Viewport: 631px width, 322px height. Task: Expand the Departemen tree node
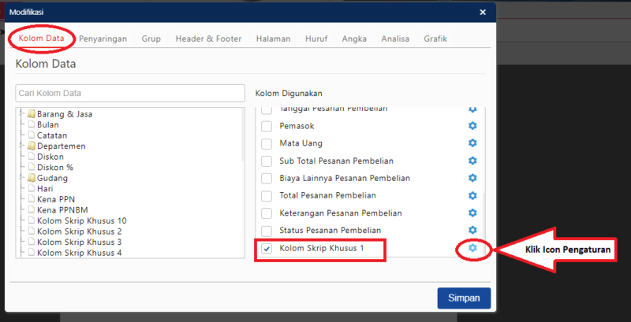tap(22, 146)
